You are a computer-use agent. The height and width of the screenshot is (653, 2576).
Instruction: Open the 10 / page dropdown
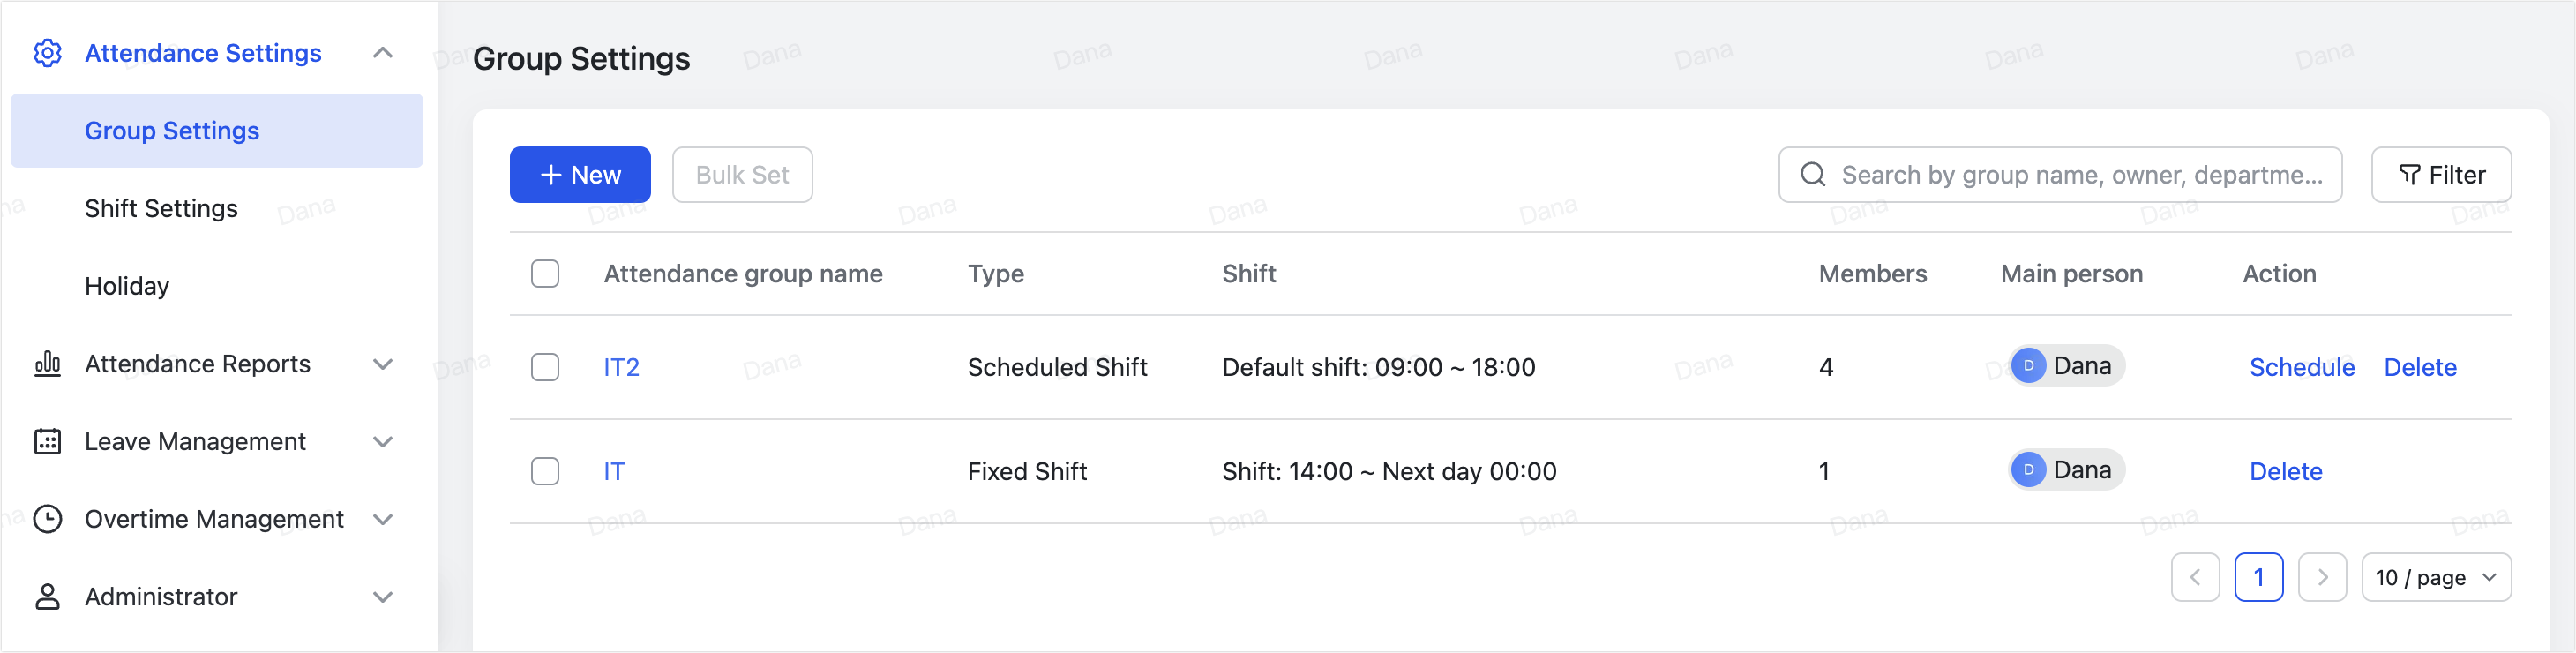pyautogui.click(x=2437, y=577)
